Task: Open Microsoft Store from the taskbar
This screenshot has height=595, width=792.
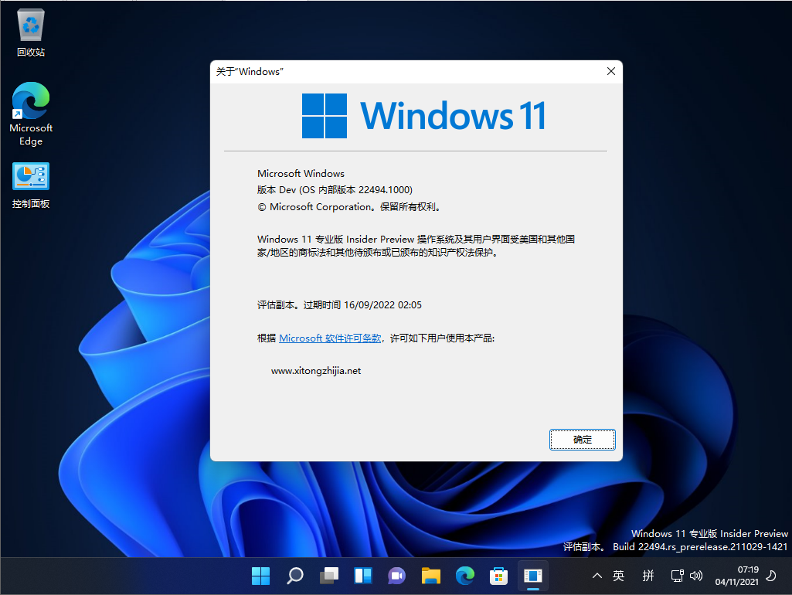Action: [498, 576]
